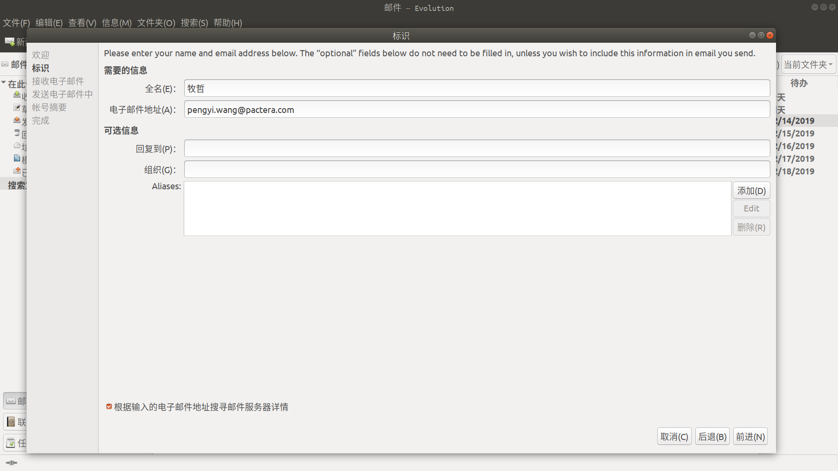Click the Sent folder envelope icon

17,171
